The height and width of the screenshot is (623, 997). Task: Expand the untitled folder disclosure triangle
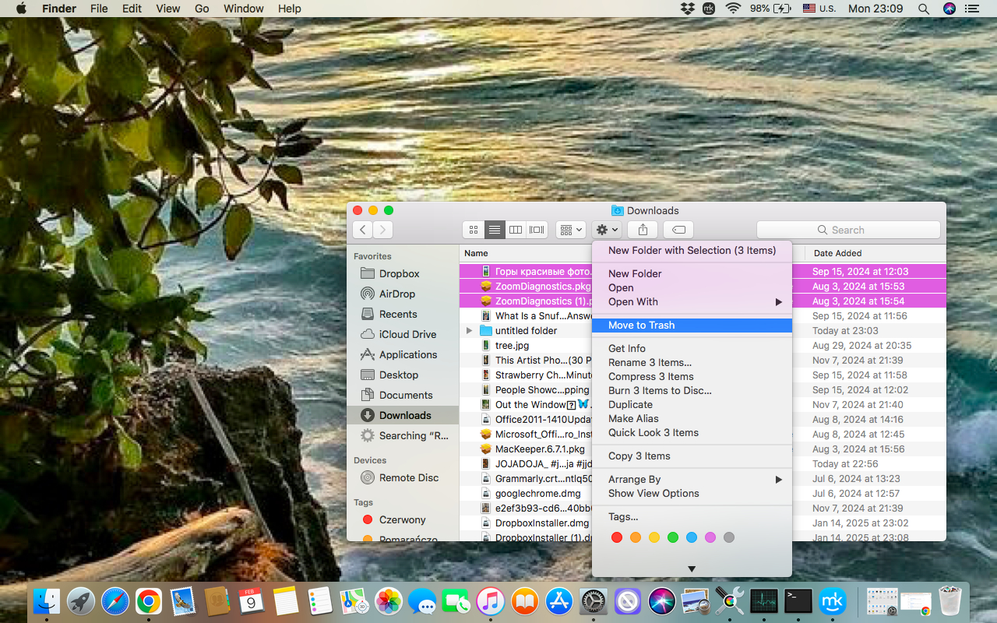tap(467, 330)
